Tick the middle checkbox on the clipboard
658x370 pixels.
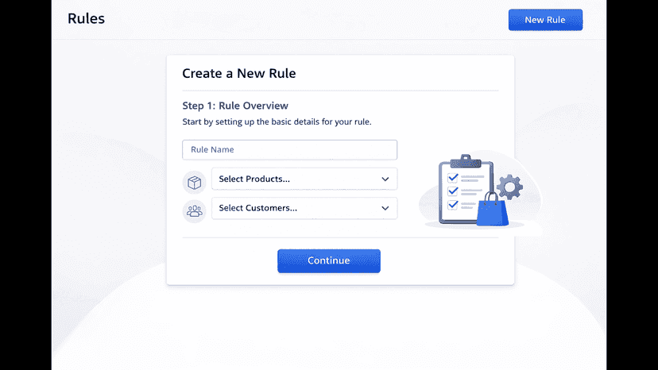pos(453,191)
